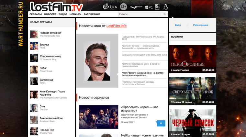
Task: Select the Подлый Пит title
Action: [47, 130]
